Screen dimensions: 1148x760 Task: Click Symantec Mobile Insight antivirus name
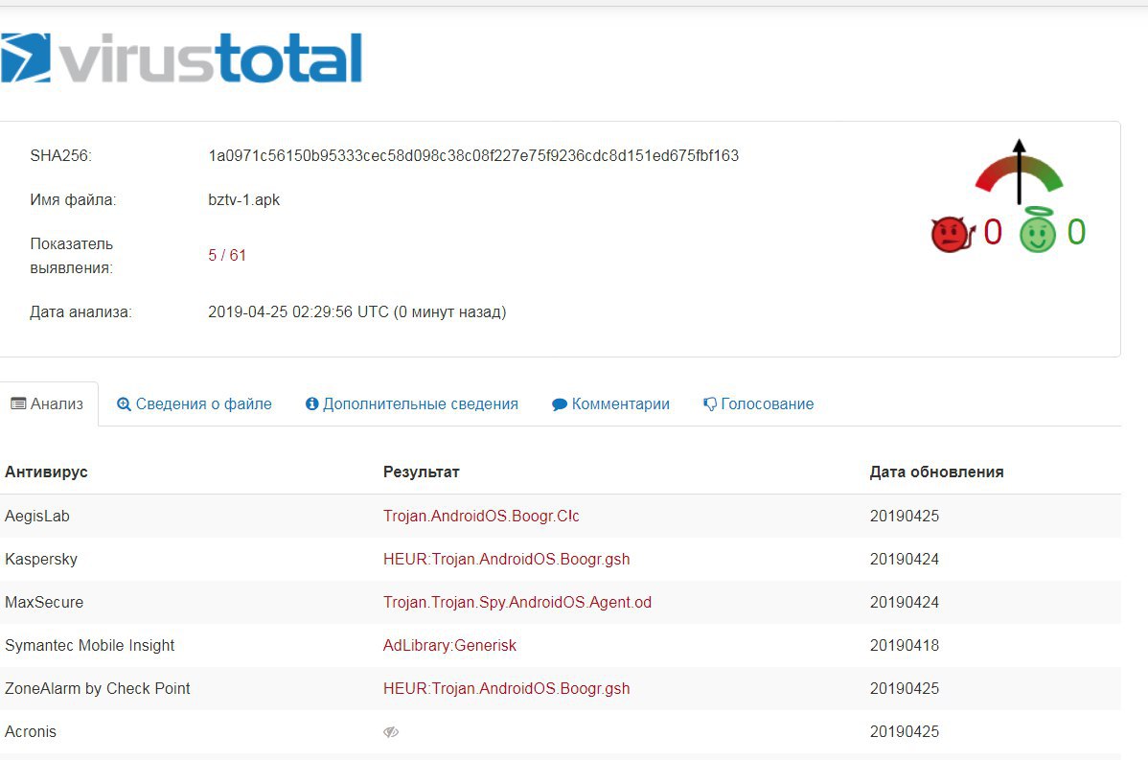click(x=89, y=645)
